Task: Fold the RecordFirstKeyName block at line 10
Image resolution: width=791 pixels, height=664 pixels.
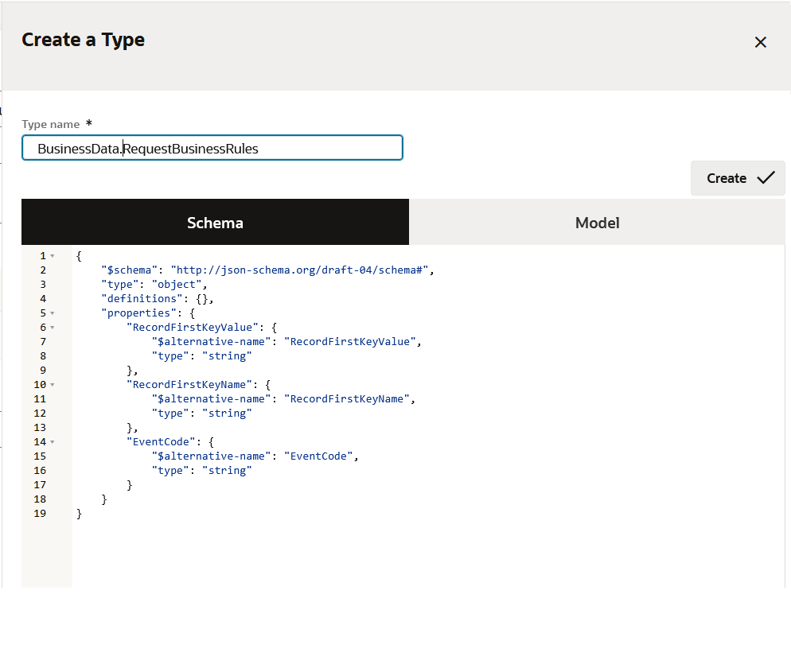Action: tap(53, 385)
